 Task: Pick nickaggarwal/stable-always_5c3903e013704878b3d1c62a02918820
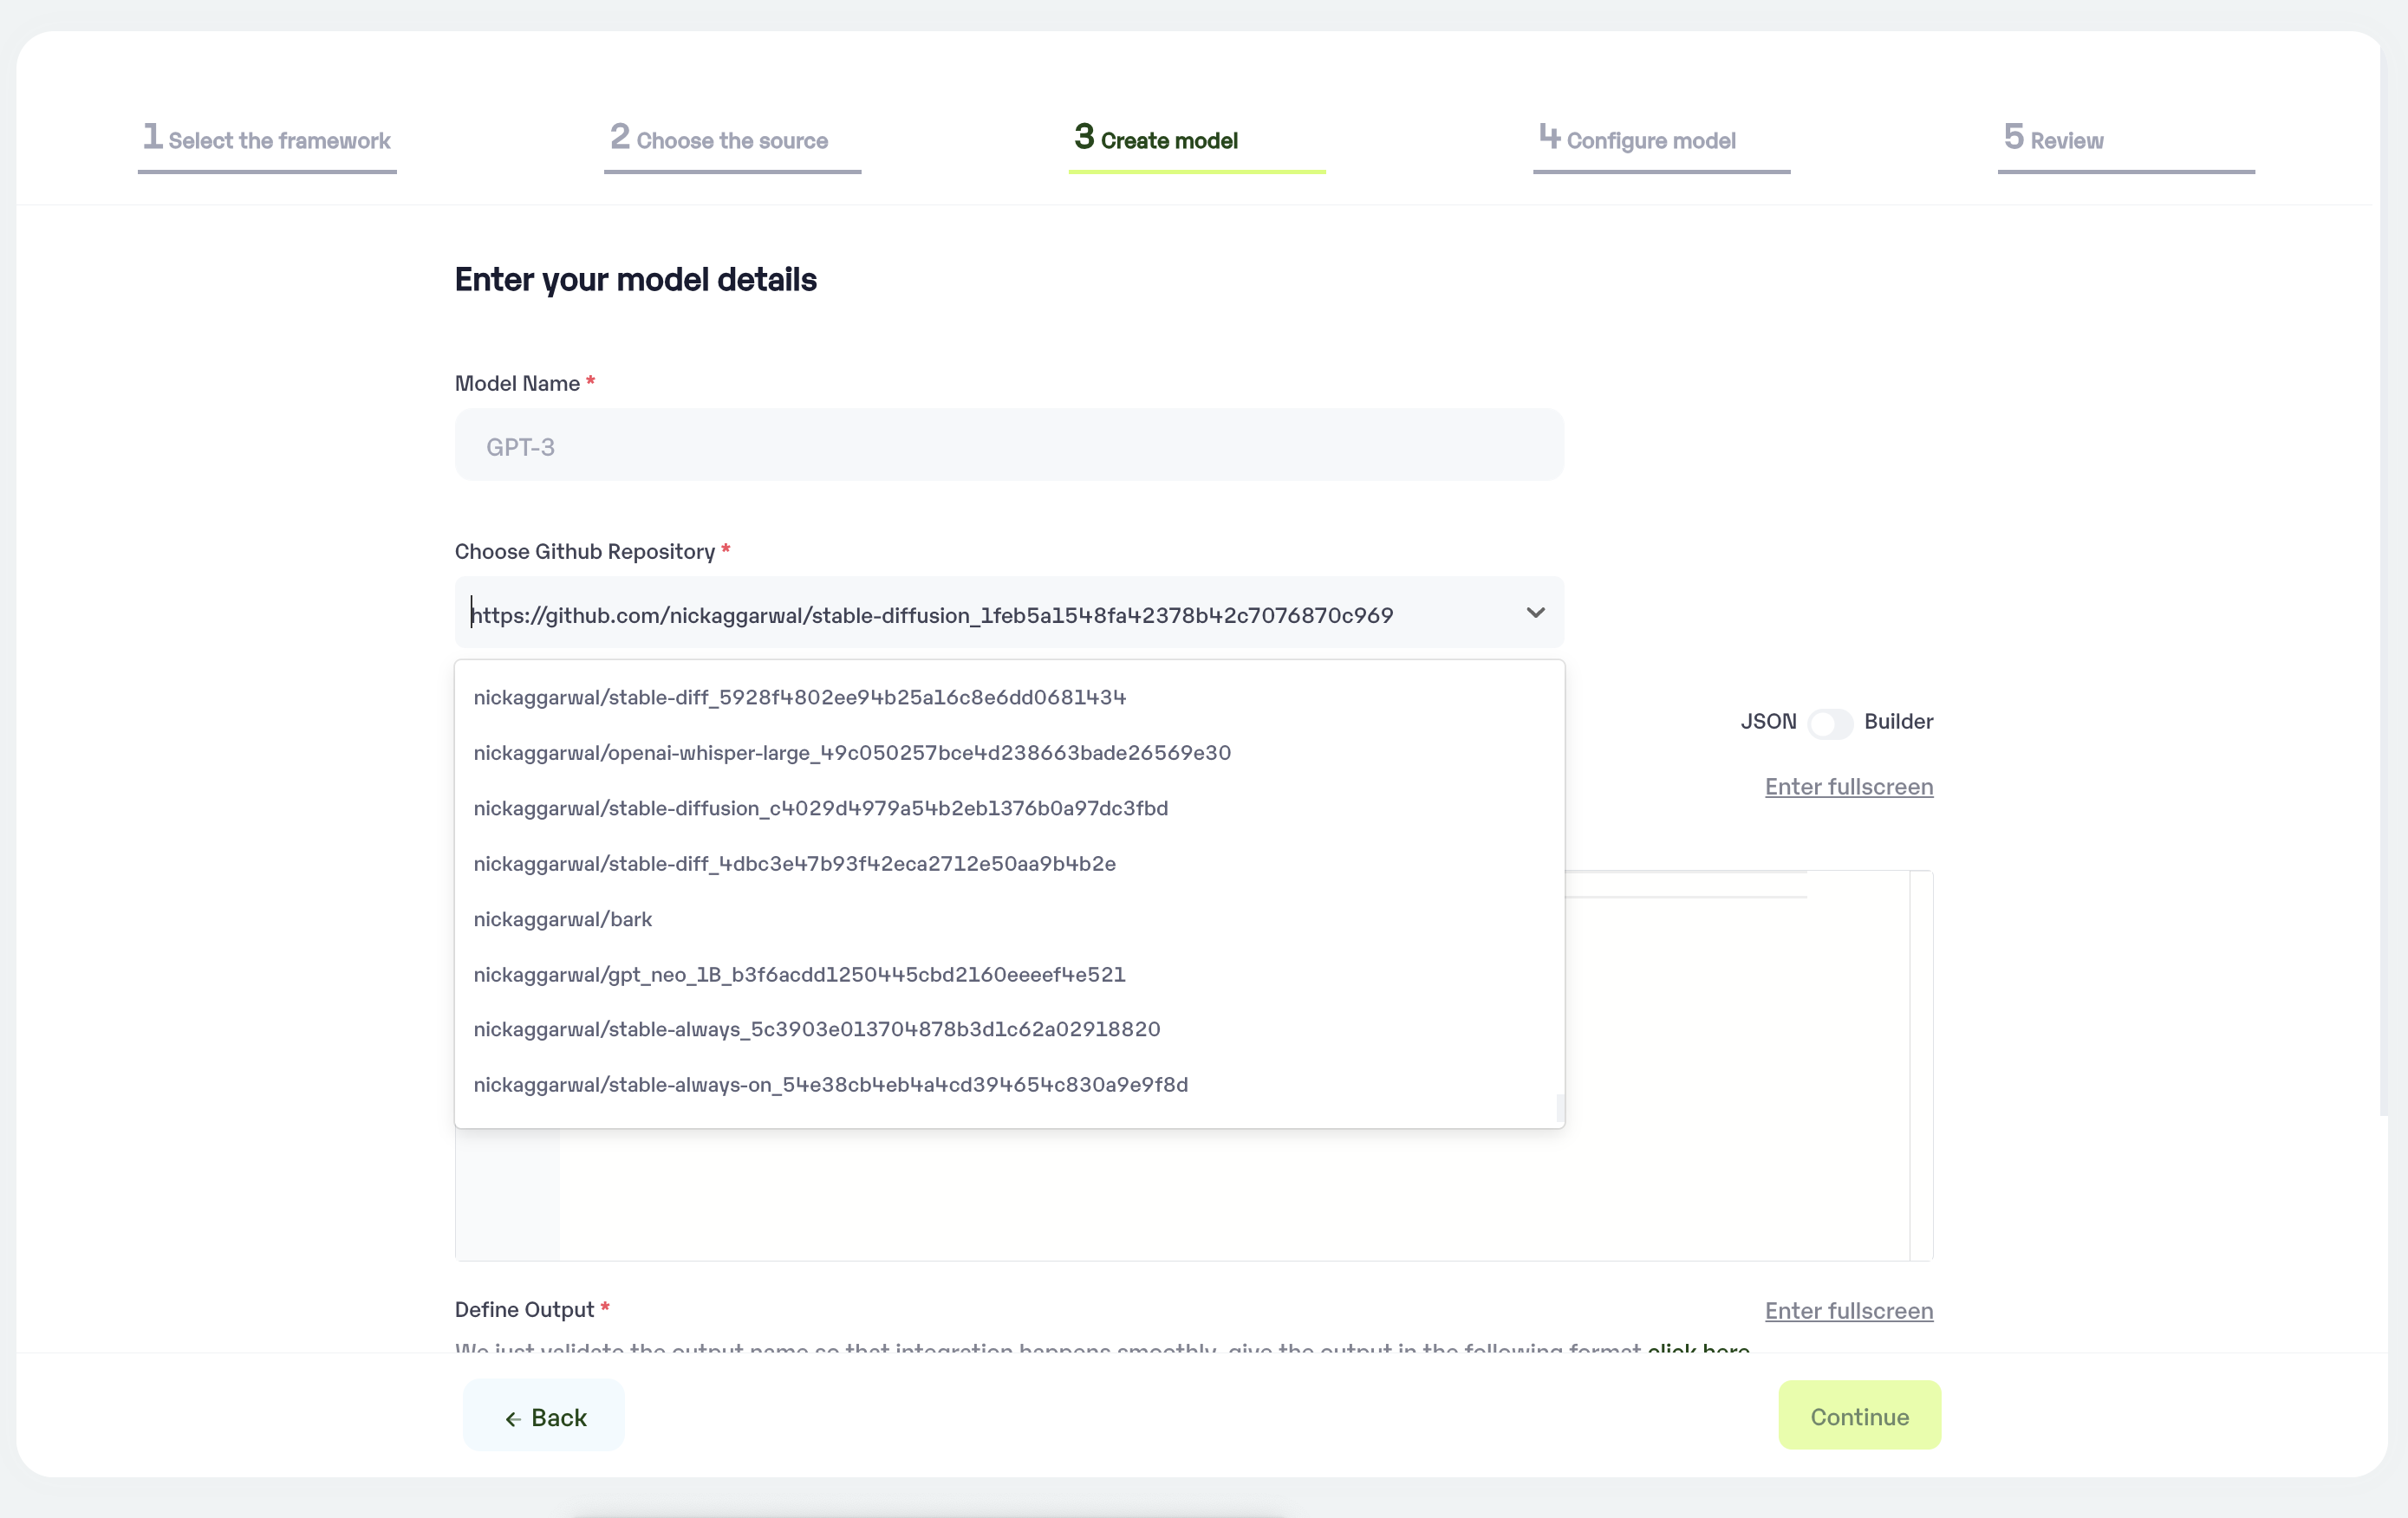click(x=1009, y=1029)
